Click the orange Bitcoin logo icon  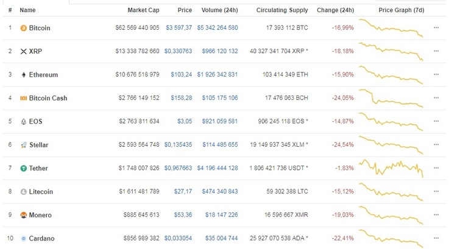[x=23, y=28]
